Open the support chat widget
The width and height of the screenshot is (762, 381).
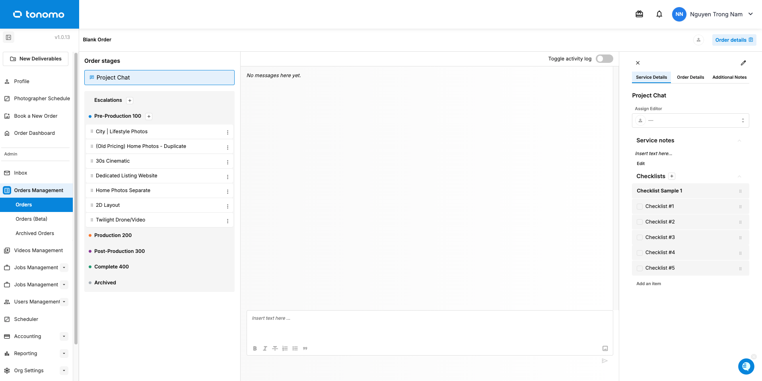746,366
